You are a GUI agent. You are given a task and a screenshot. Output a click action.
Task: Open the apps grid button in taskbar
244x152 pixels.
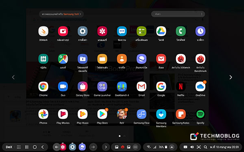pyautogui.click(x=19, y=147)
